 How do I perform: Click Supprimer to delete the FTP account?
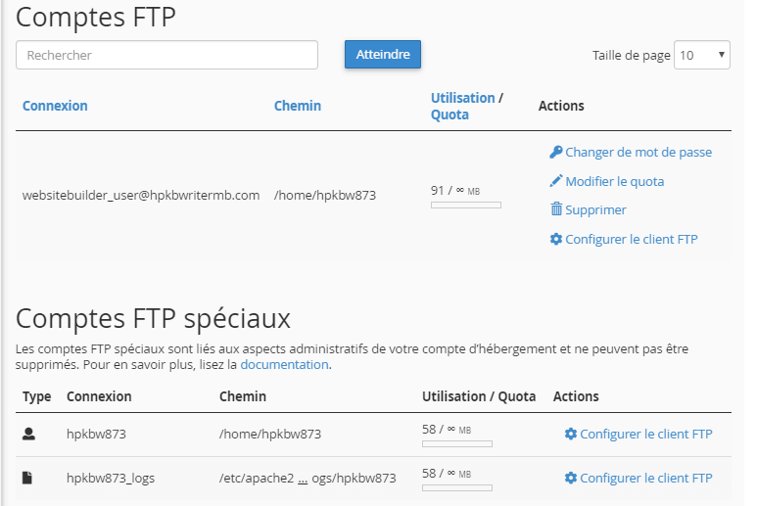coord(595,209)
